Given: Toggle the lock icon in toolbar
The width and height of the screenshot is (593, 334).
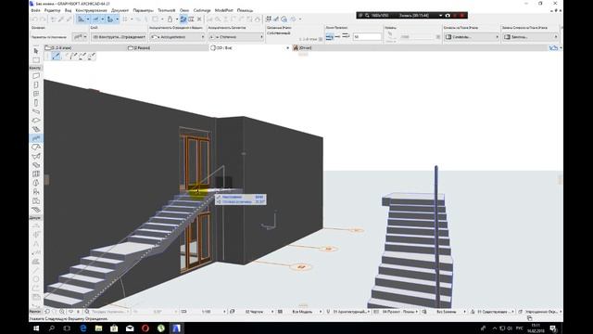Looking at the screenshot, I should (170, 19).
